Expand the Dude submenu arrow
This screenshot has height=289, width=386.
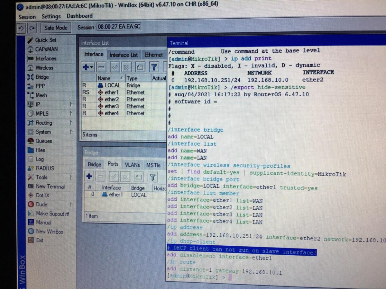coord(71,205)
